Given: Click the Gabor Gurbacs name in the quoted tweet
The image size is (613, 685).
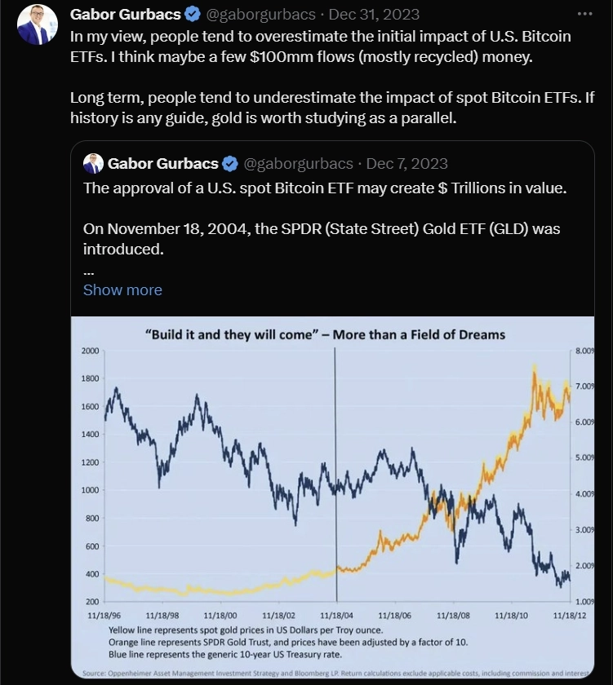Looking at the screenshot, I should [162, 164].
